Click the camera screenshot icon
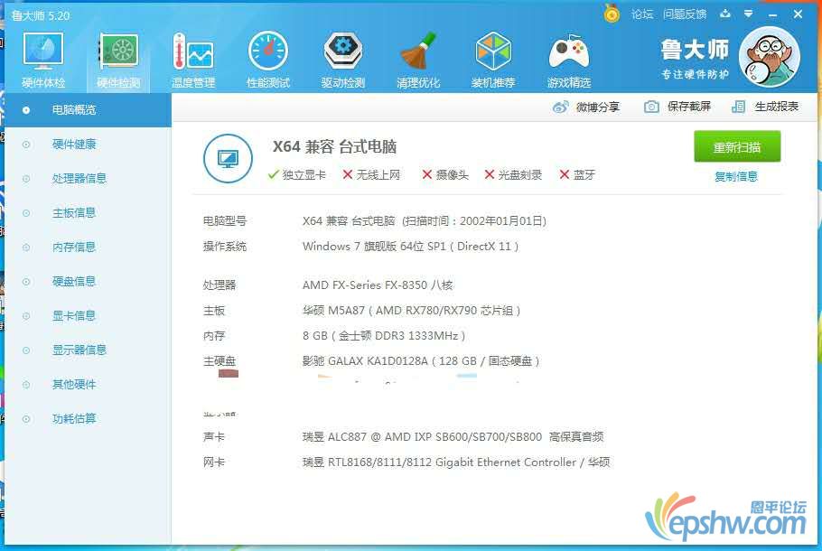 (x=651, y=107)
